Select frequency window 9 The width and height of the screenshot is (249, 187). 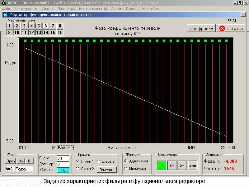pyautogui.click(x=9, y=32)
